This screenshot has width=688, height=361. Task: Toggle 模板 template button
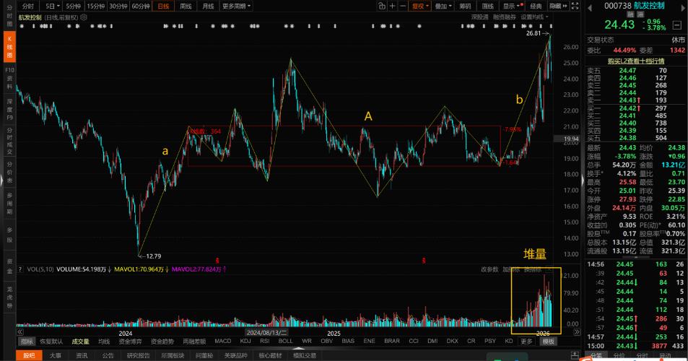point(549,342)
